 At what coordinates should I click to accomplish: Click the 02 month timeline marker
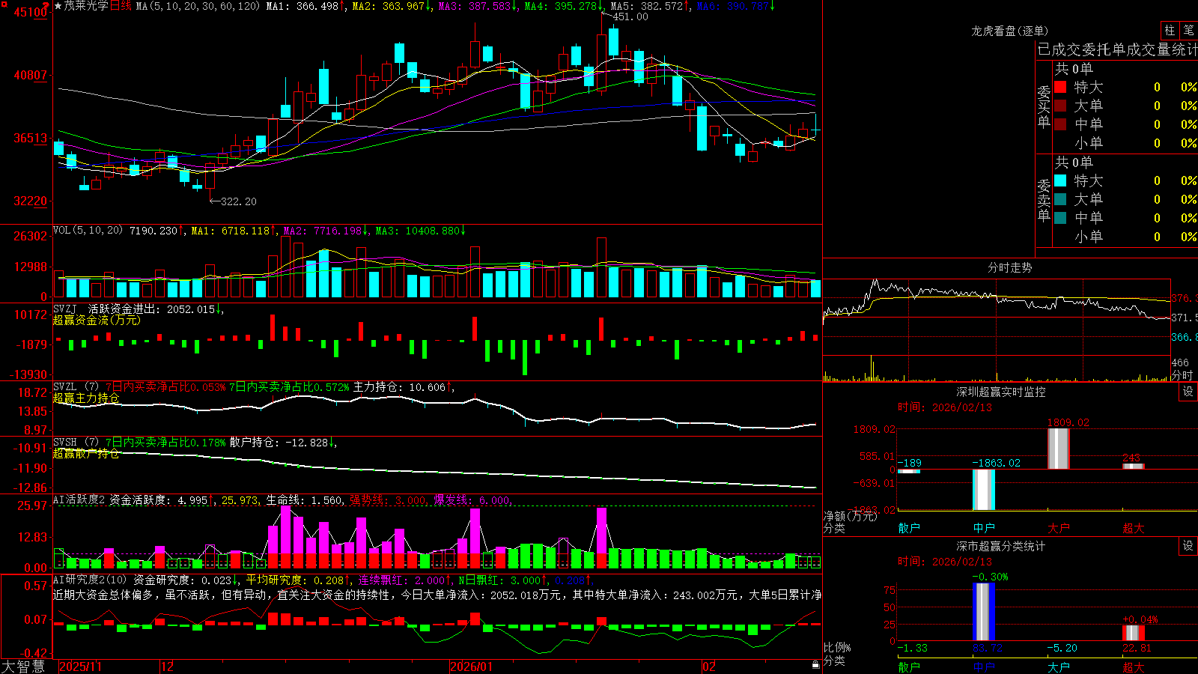tap(709, 667)
